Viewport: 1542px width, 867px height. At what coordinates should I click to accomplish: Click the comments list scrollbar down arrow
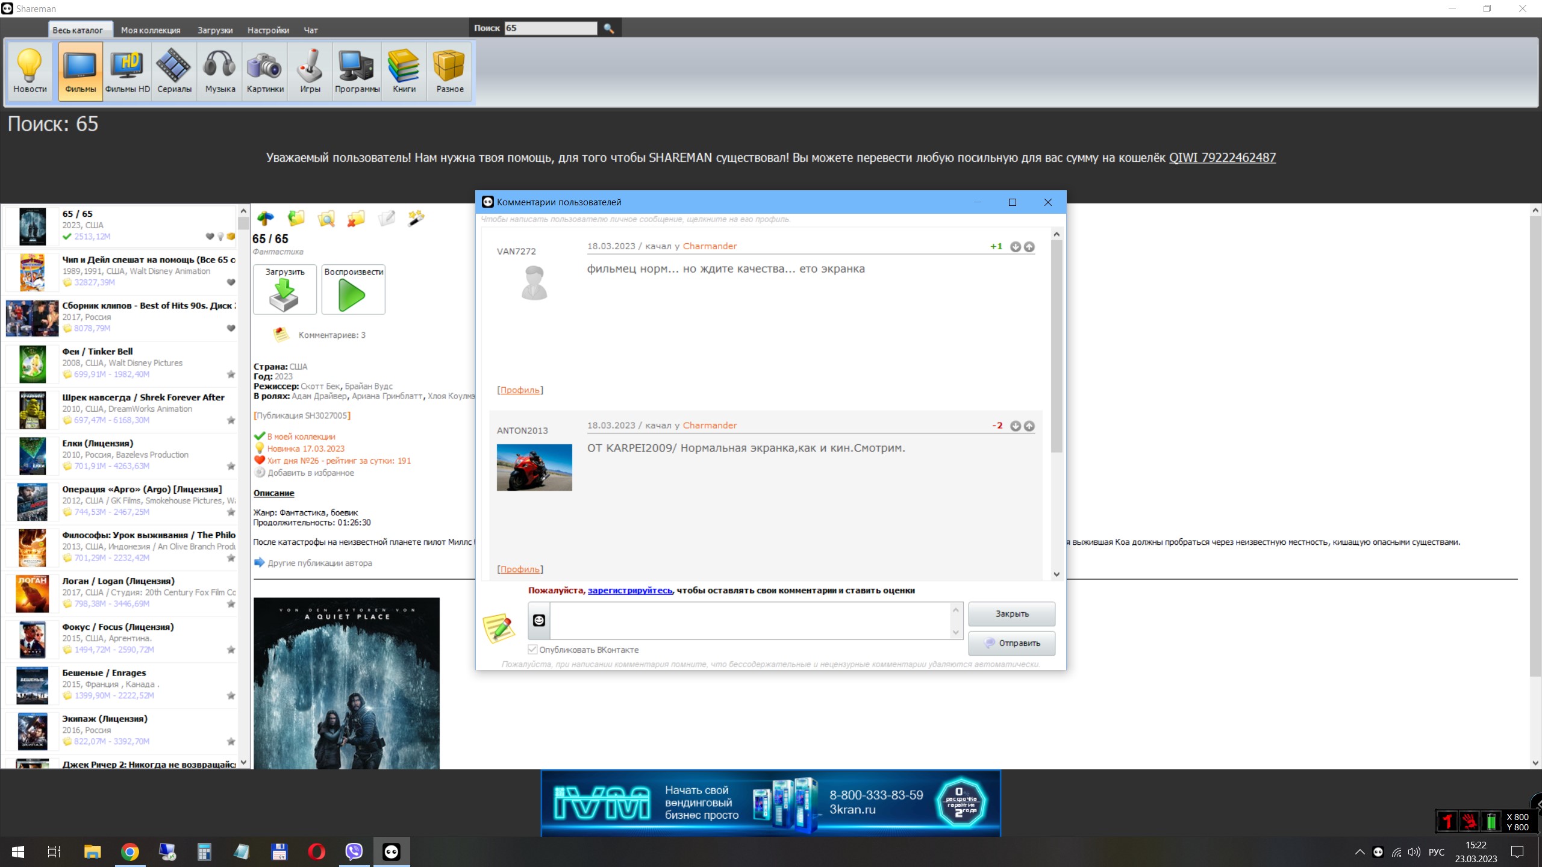[1057, 574]
